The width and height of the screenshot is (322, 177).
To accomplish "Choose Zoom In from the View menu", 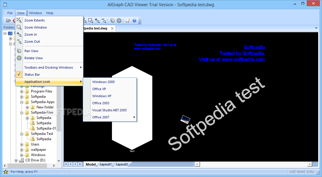I will click(x=49, y=34).
